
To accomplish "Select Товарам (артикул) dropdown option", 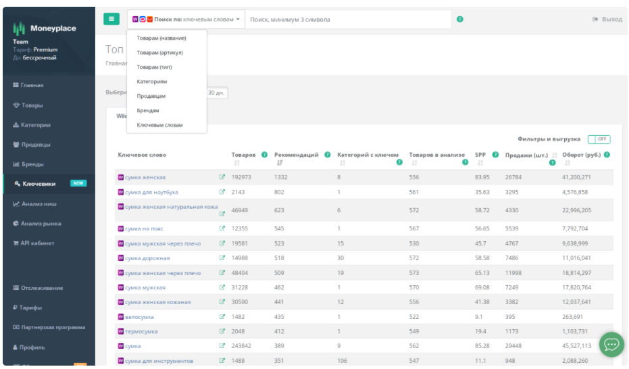I will [x=160, y=53].
